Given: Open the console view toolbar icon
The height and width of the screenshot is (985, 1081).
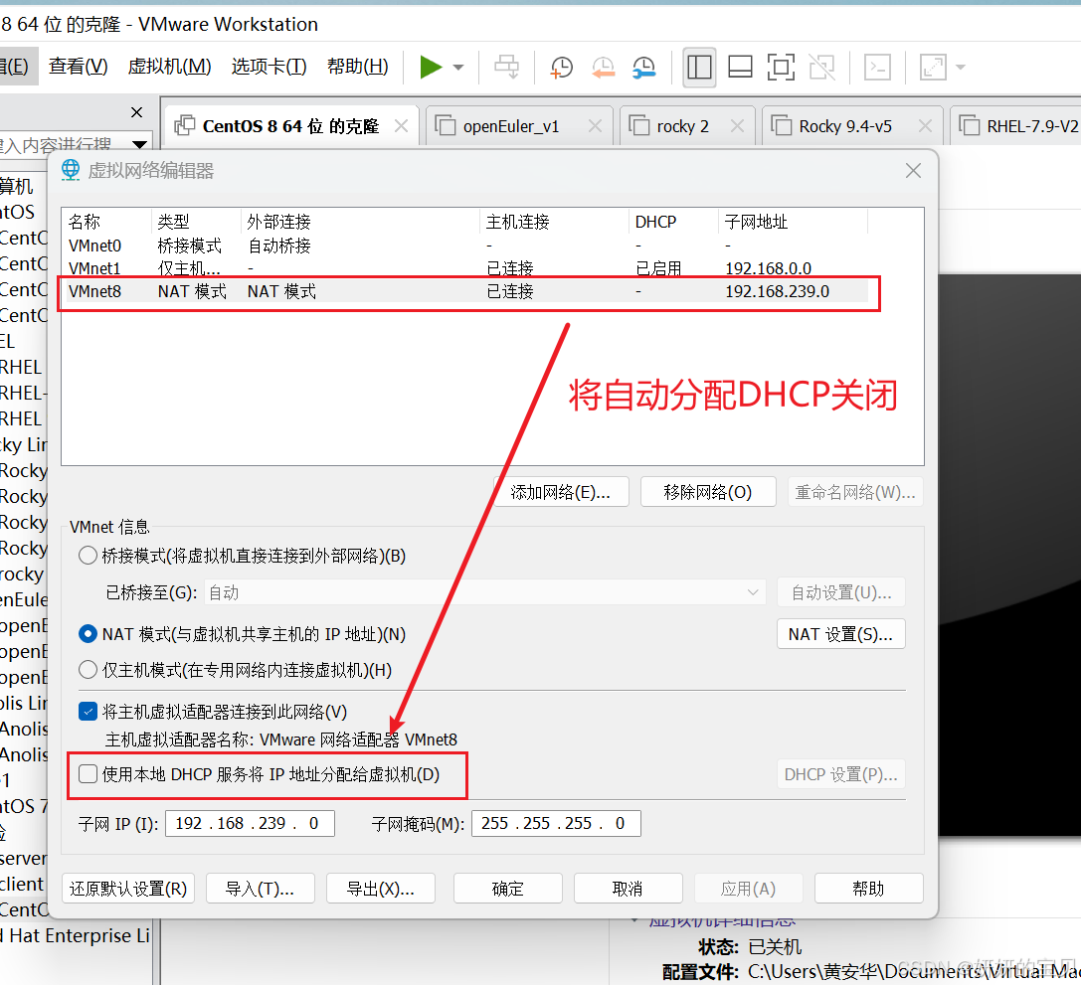Looking at the screenshot, I should coord(877,67).
